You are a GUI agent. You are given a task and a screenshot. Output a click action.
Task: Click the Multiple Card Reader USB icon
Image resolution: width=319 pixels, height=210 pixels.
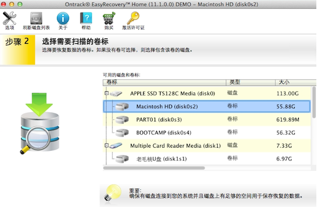coord(116,146)
